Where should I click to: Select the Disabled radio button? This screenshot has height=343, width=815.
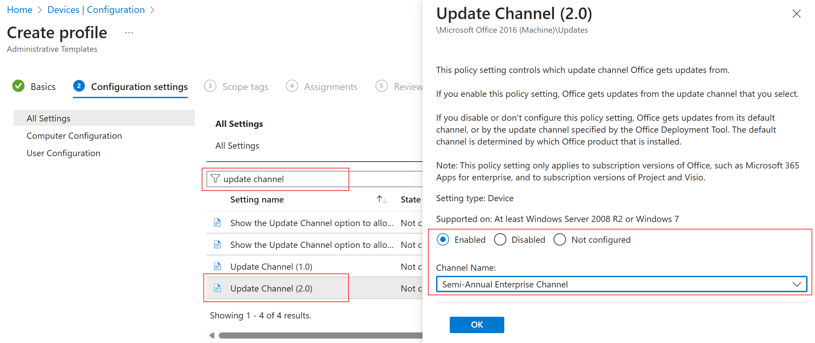point(500,240)
